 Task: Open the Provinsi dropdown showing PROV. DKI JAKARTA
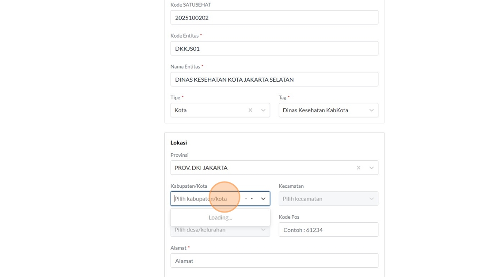pyautogui.click(x=261, y=168)
